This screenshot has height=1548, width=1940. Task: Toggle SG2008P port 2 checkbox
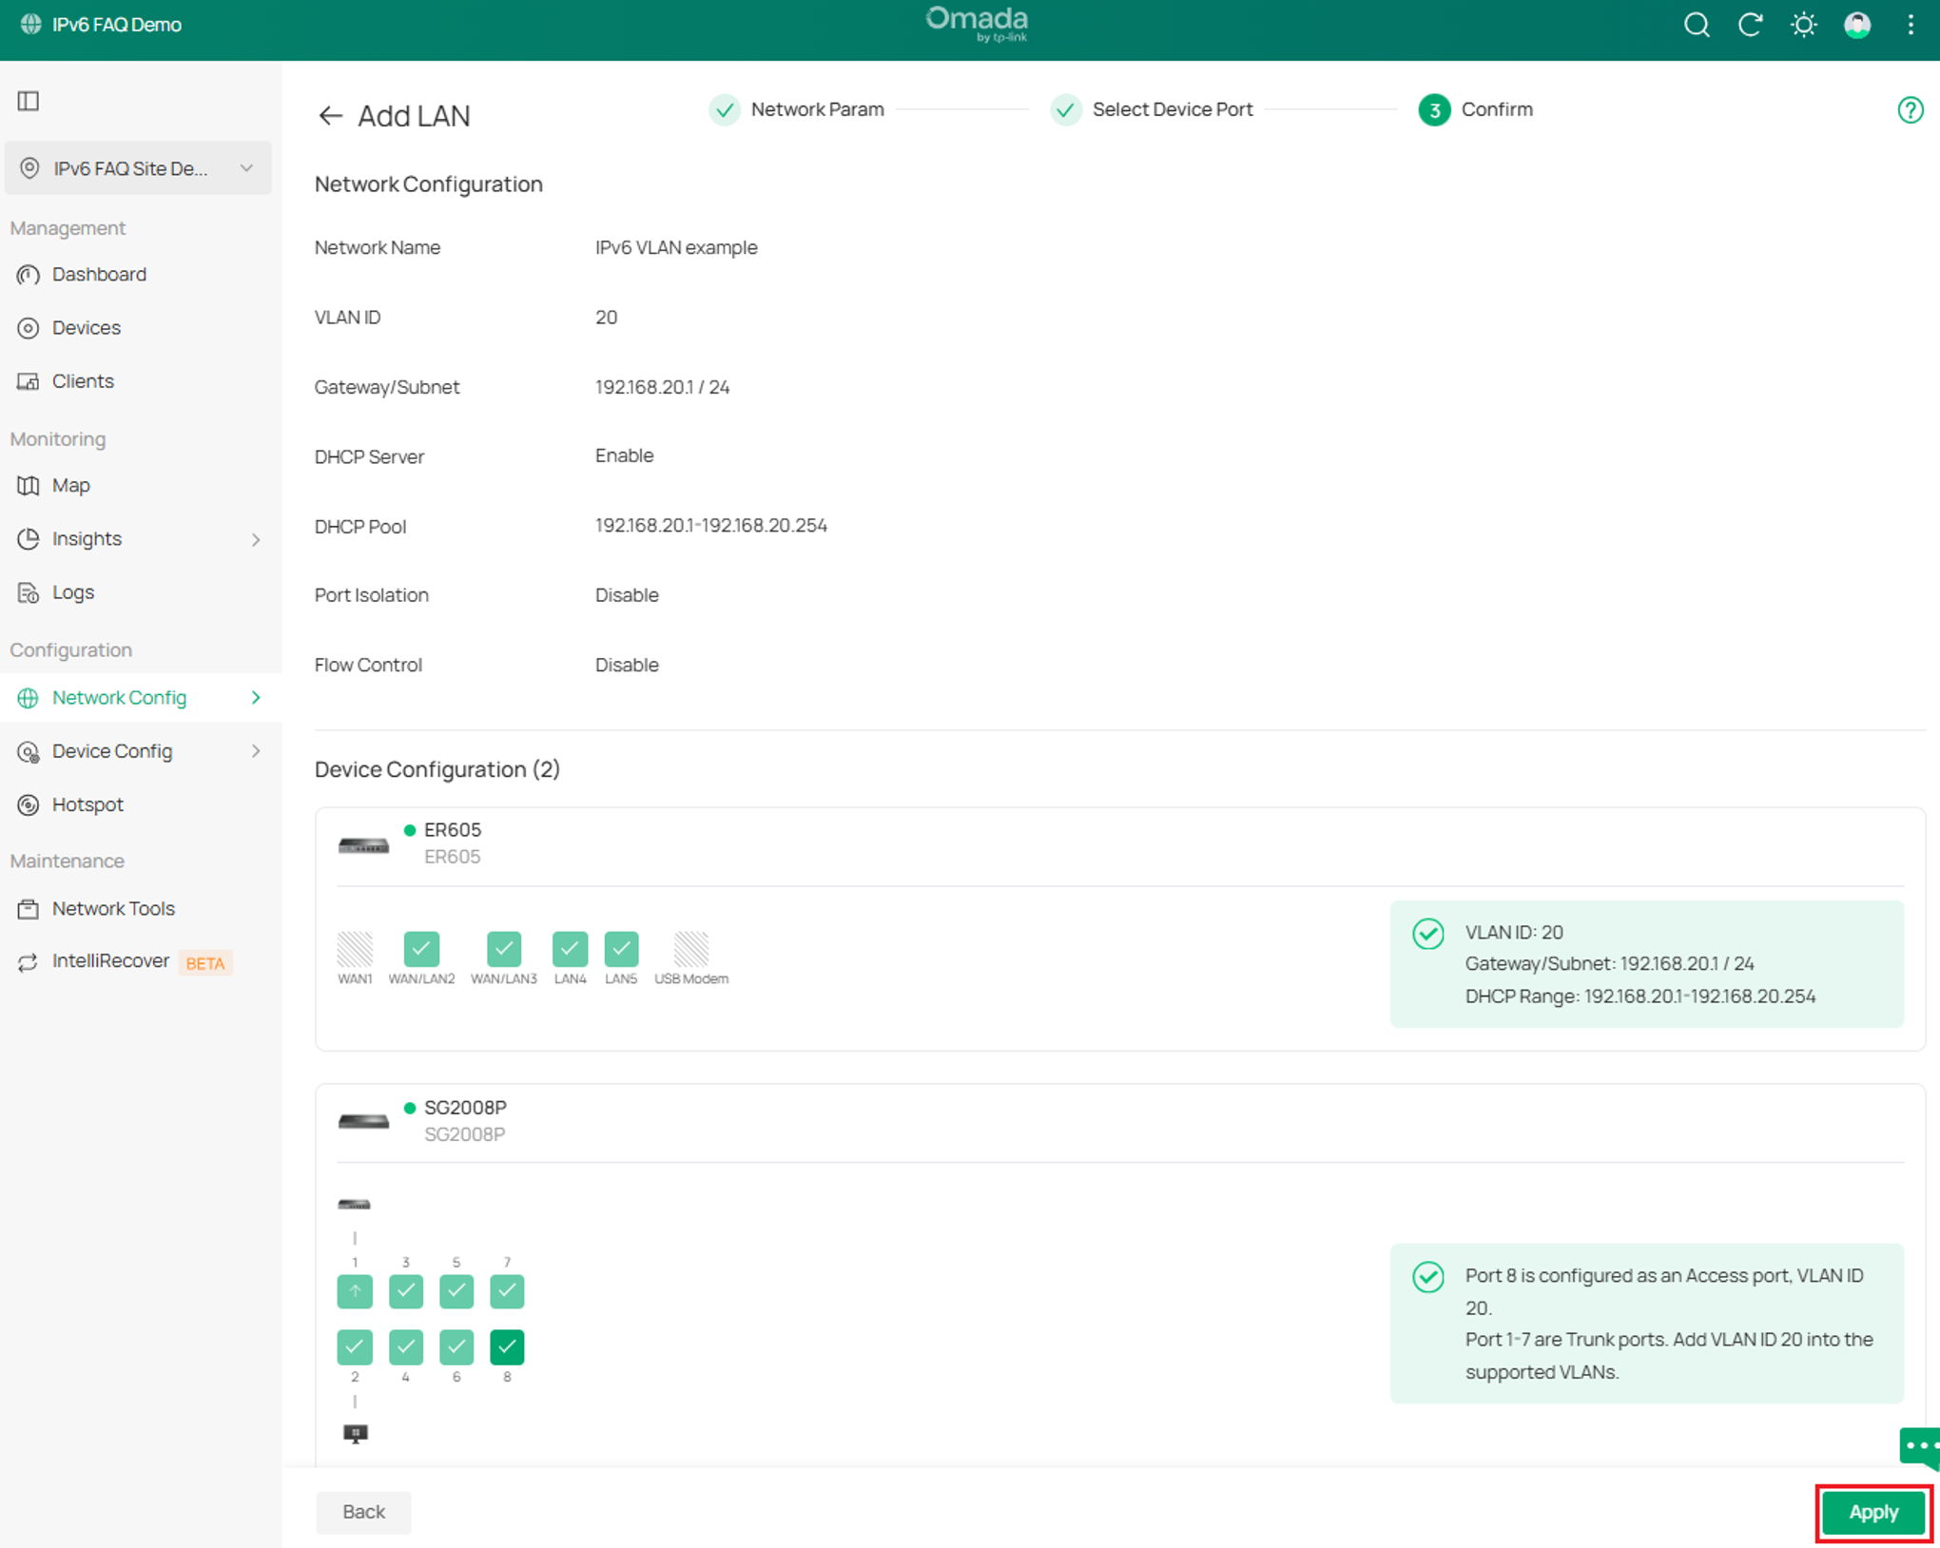355,1346
